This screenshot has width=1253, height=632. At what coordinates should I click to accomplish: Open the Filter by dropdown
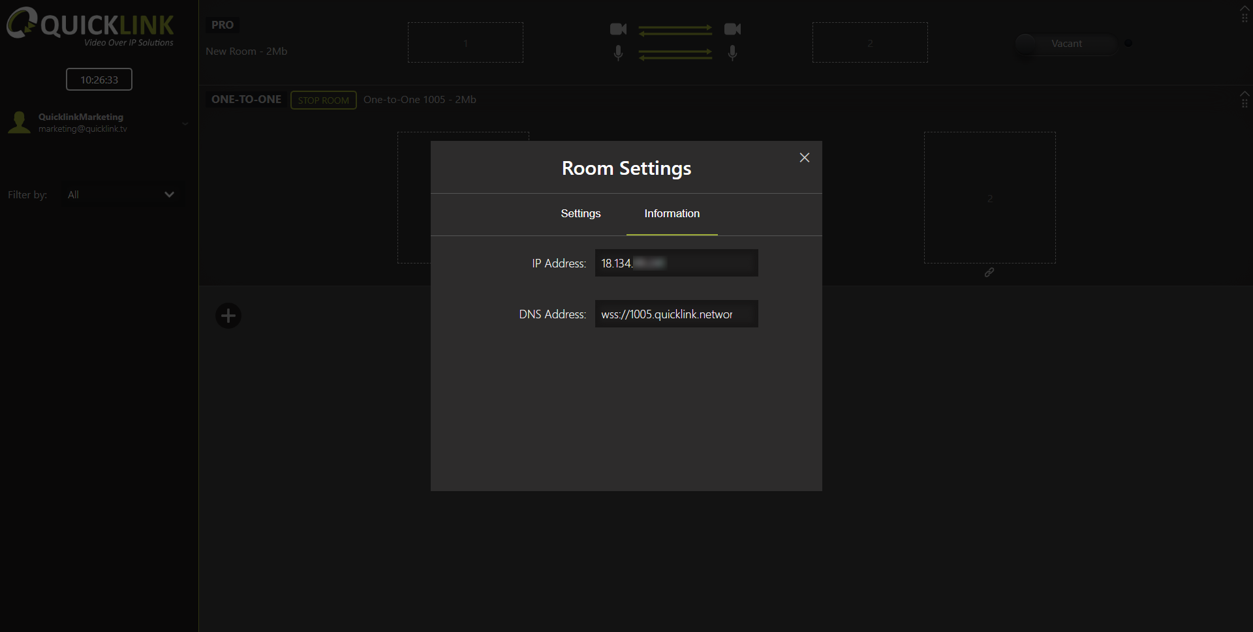pos(121,195)
